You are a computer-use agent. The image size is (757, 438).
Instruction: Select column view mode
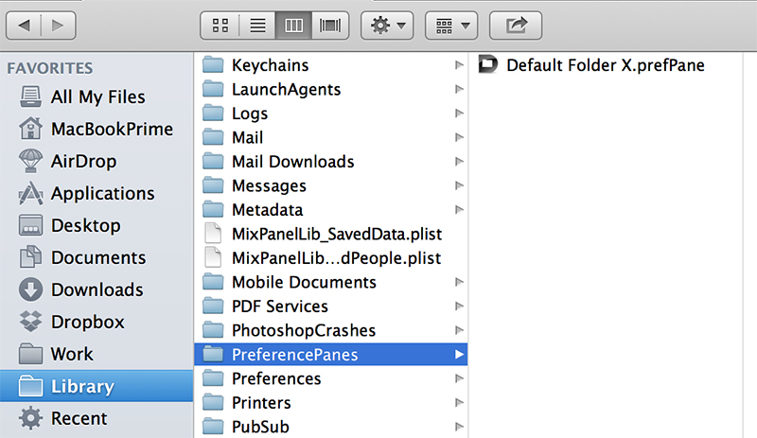click(293, 26)
